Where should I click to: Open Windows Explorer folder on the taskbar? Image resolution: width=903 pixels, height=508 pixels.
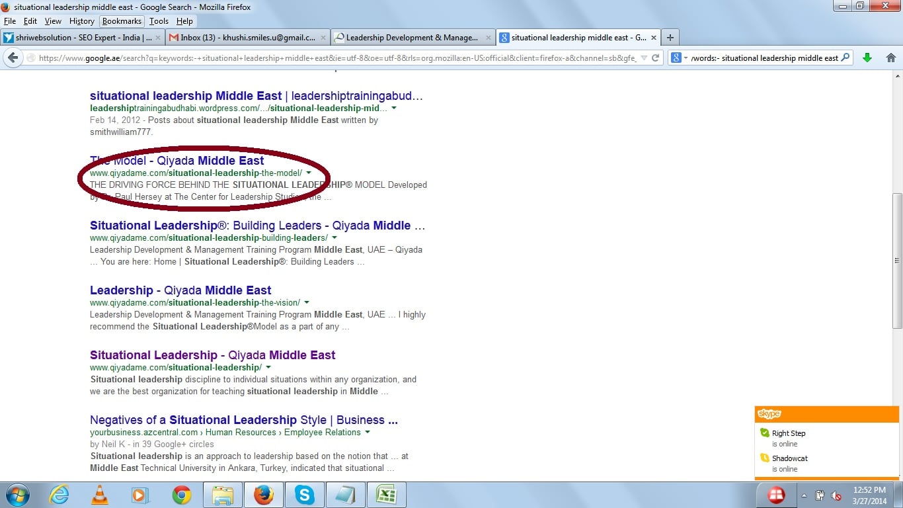223,495
